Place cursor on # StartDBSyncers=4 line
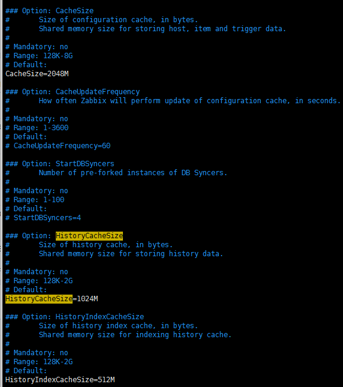343x387 pixels. (43, 218)
